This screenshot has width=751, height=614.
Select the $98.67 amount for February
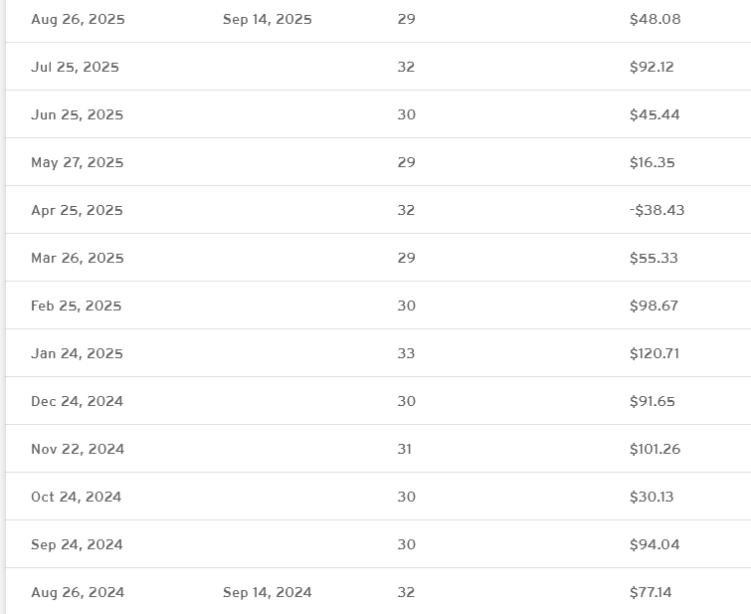pos(654,306)
